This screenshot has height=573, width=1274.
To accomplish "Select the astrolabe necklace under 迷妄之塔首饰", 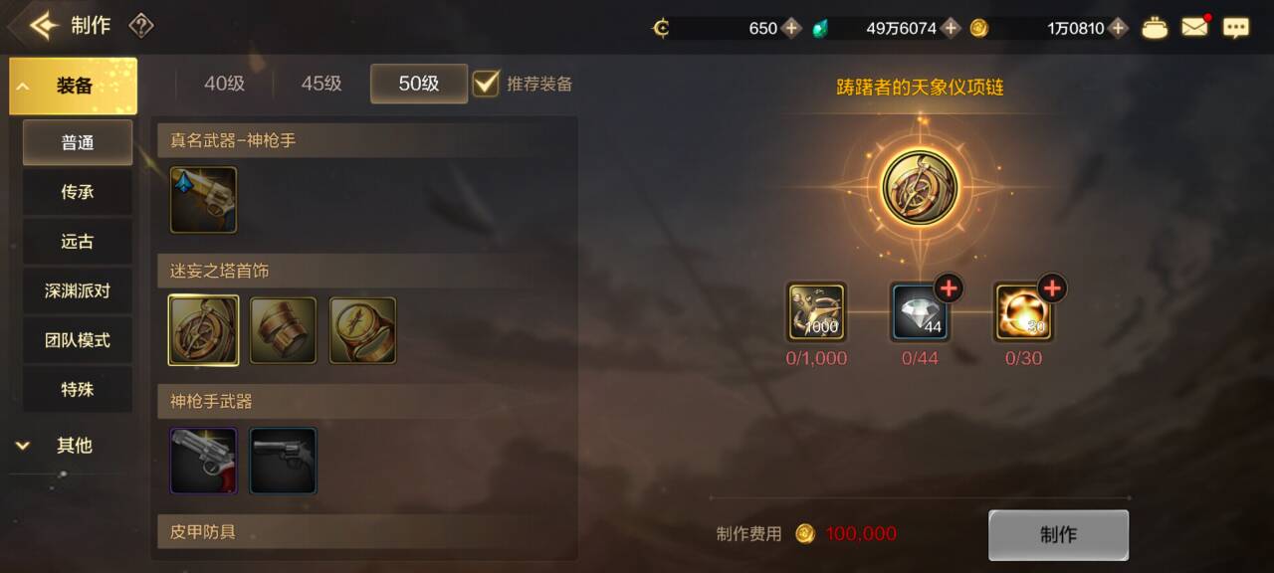I will pyautogui.click(x=203, y=330).
